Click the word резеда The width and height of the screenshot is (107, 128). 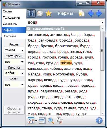click(x=71, y=91)
